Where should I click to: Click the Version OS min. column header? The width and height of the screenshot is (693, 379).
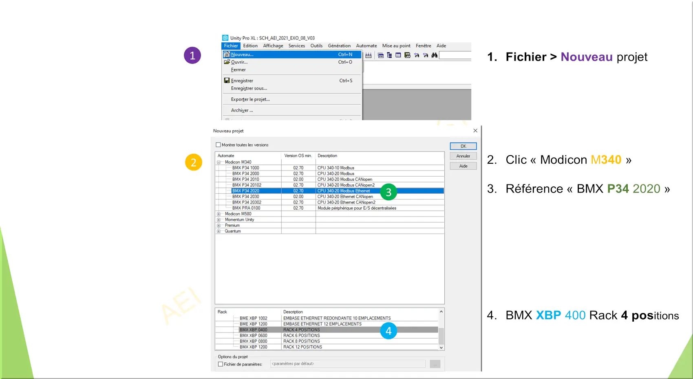click(x=298, y=156)
